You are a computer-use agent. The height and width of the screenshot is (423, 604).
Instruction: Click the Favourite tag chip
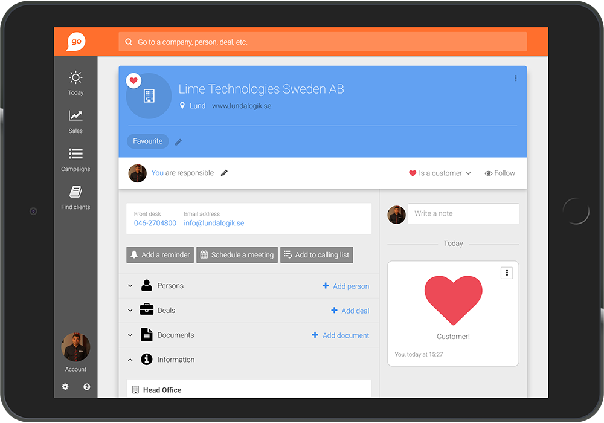tap(147, 141)
